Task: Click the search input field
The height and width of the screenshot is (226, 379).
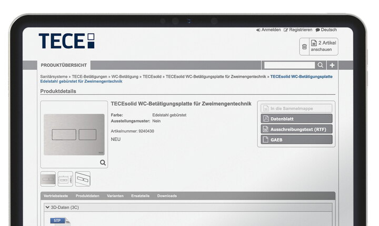Action: pos(289,65)
